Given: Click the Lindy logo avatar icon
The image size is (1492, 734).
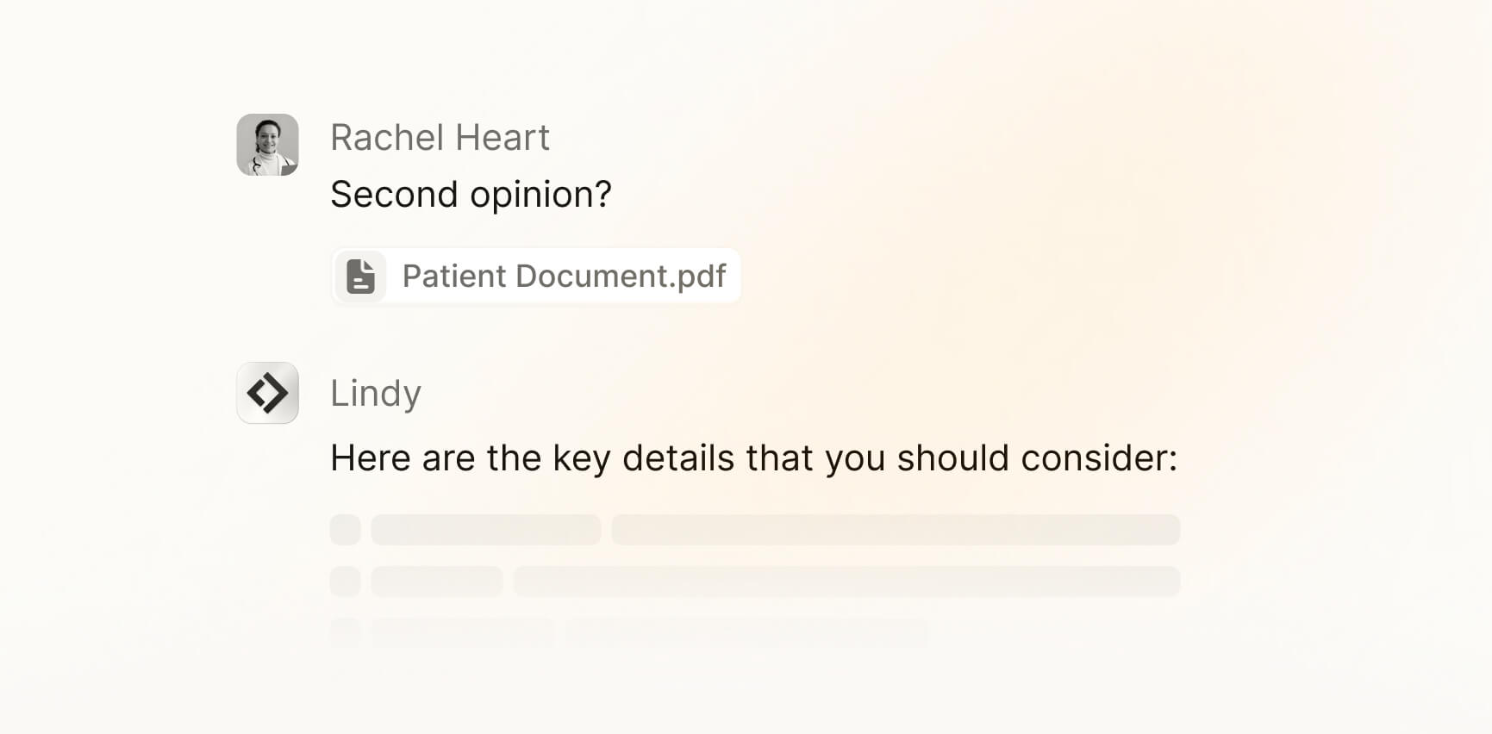Looking at the screenshot, I should tap(267, 393).
